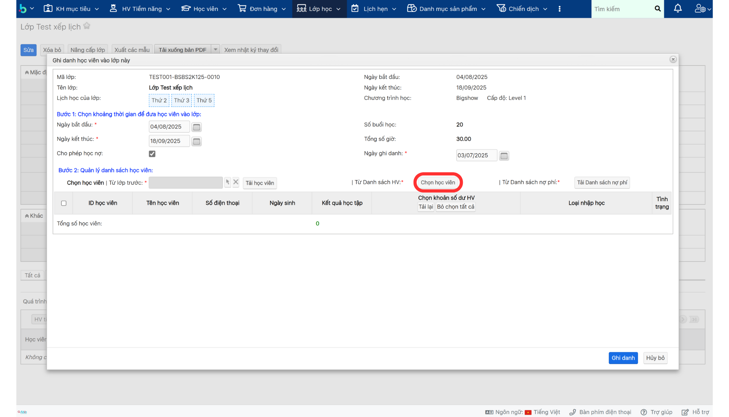Toggle the Thứ 3 schedule day

coord(182,101)
